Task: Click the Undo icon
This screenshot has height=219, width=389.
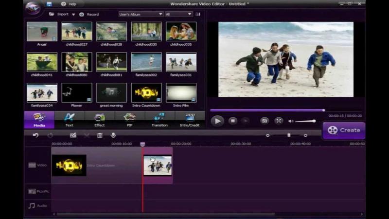Action: [35, 135]
